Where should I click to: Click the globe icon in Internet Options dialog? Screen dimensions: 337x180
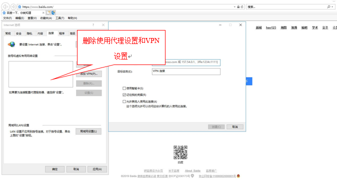coord(11,44)
